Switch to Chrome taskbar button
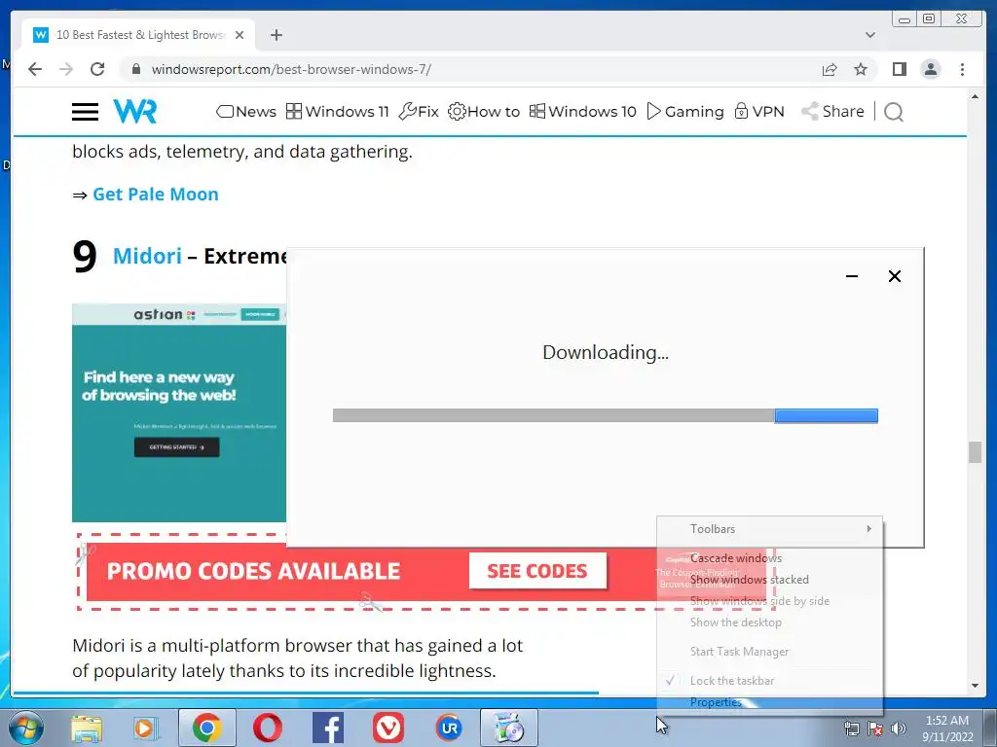The height and width of the screenshot is (747, 997). point(206,728)
